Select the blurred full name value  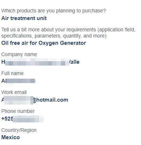point(18,81)
